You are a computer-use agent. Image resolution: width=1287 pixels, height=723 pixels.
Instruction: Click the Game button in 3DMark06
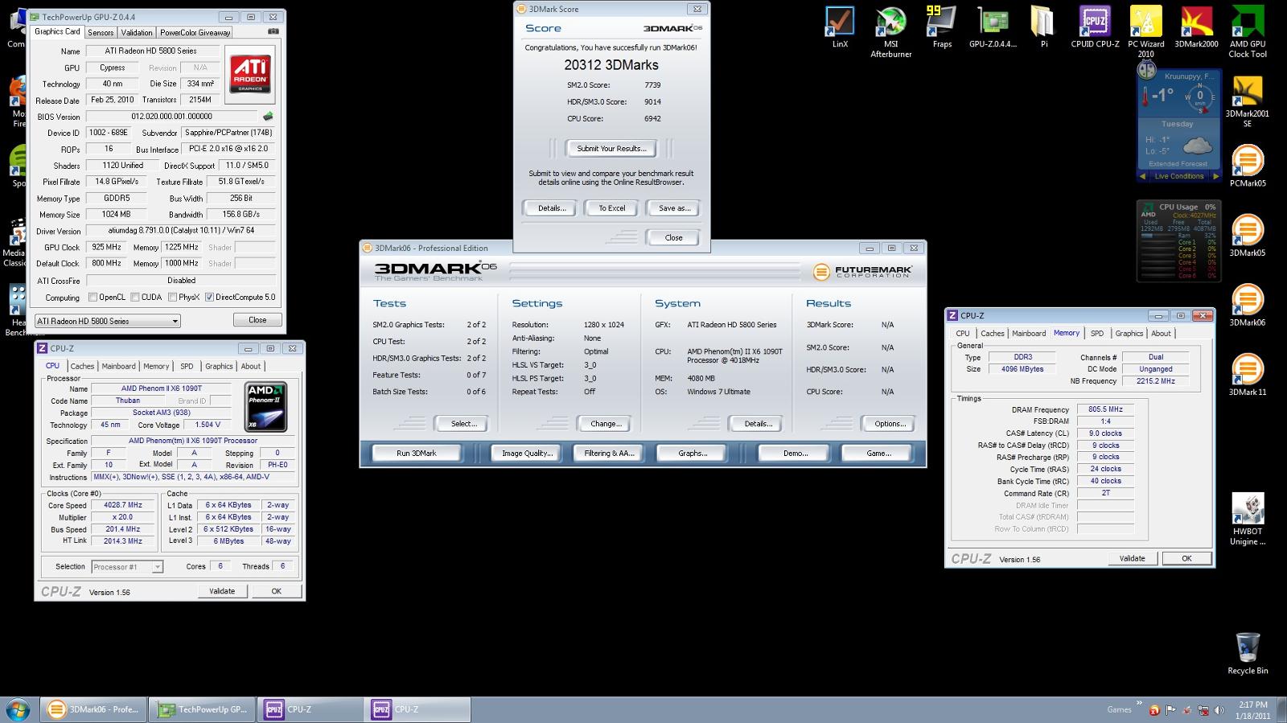pos(878,454)
